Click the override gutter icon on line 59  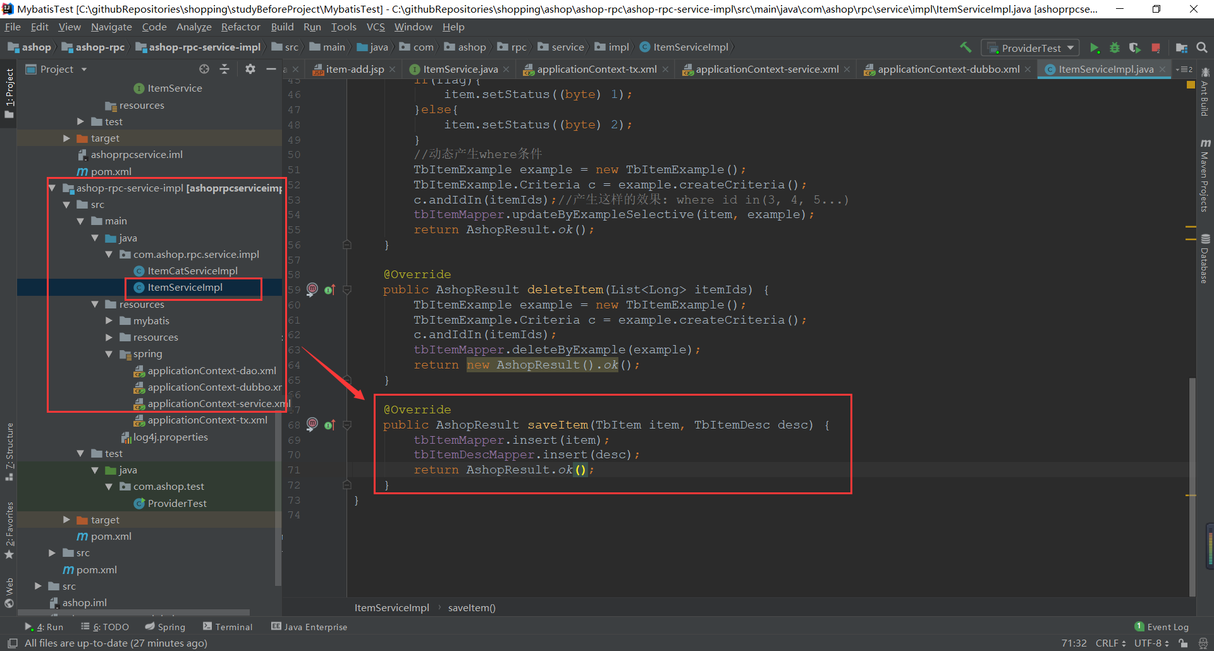(329, 290)
